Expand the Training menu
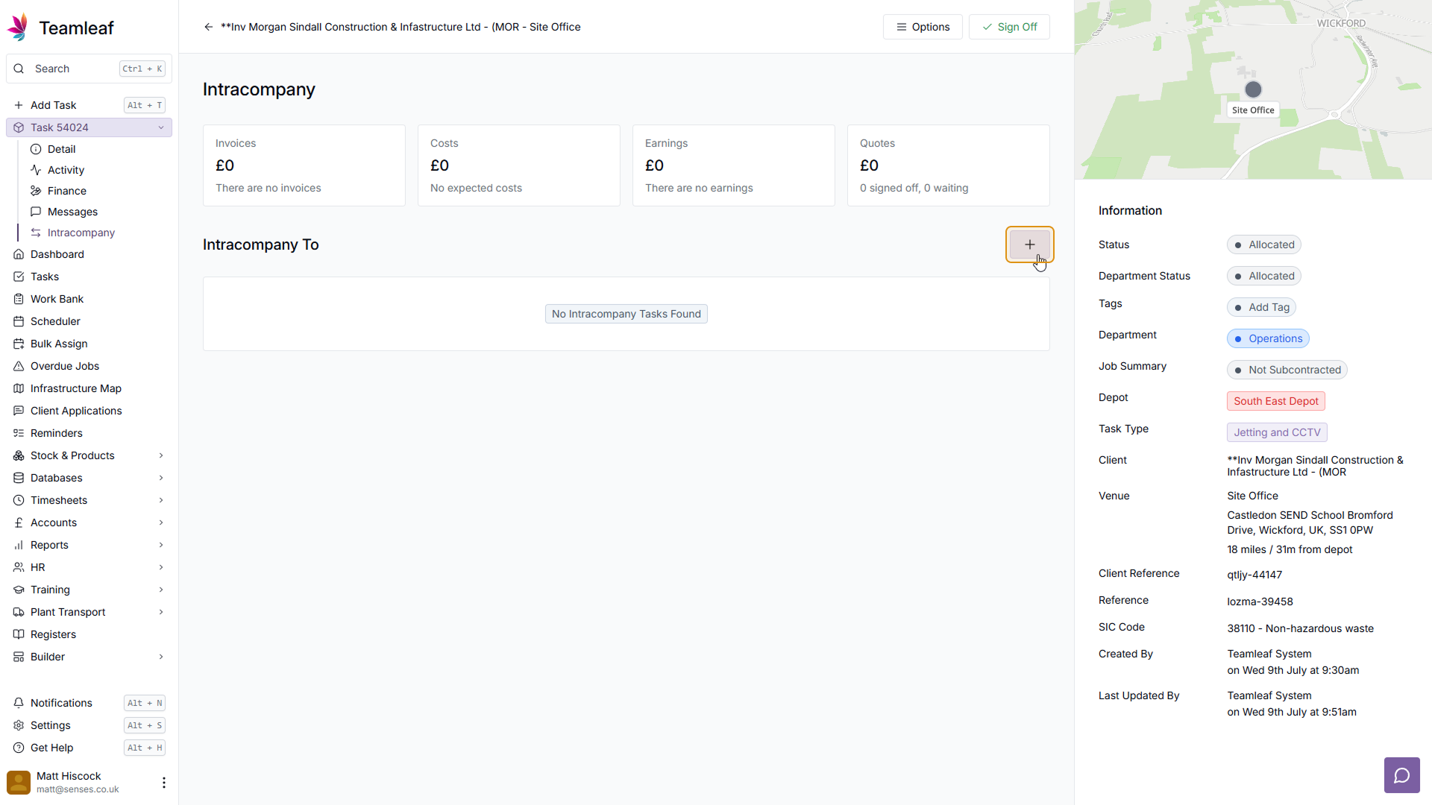Viewport: 1432px width, 805px height. click(160, 590)
